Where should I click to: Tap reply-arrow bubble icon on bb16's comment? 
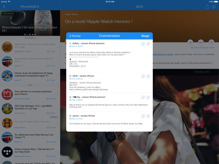click(148, 76)
